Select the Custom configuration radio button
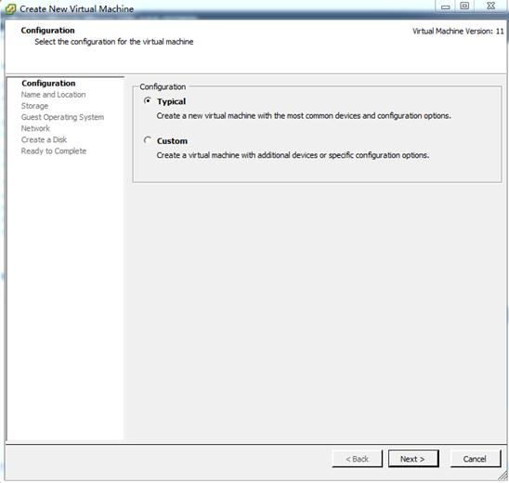 [x=148, y=140]
